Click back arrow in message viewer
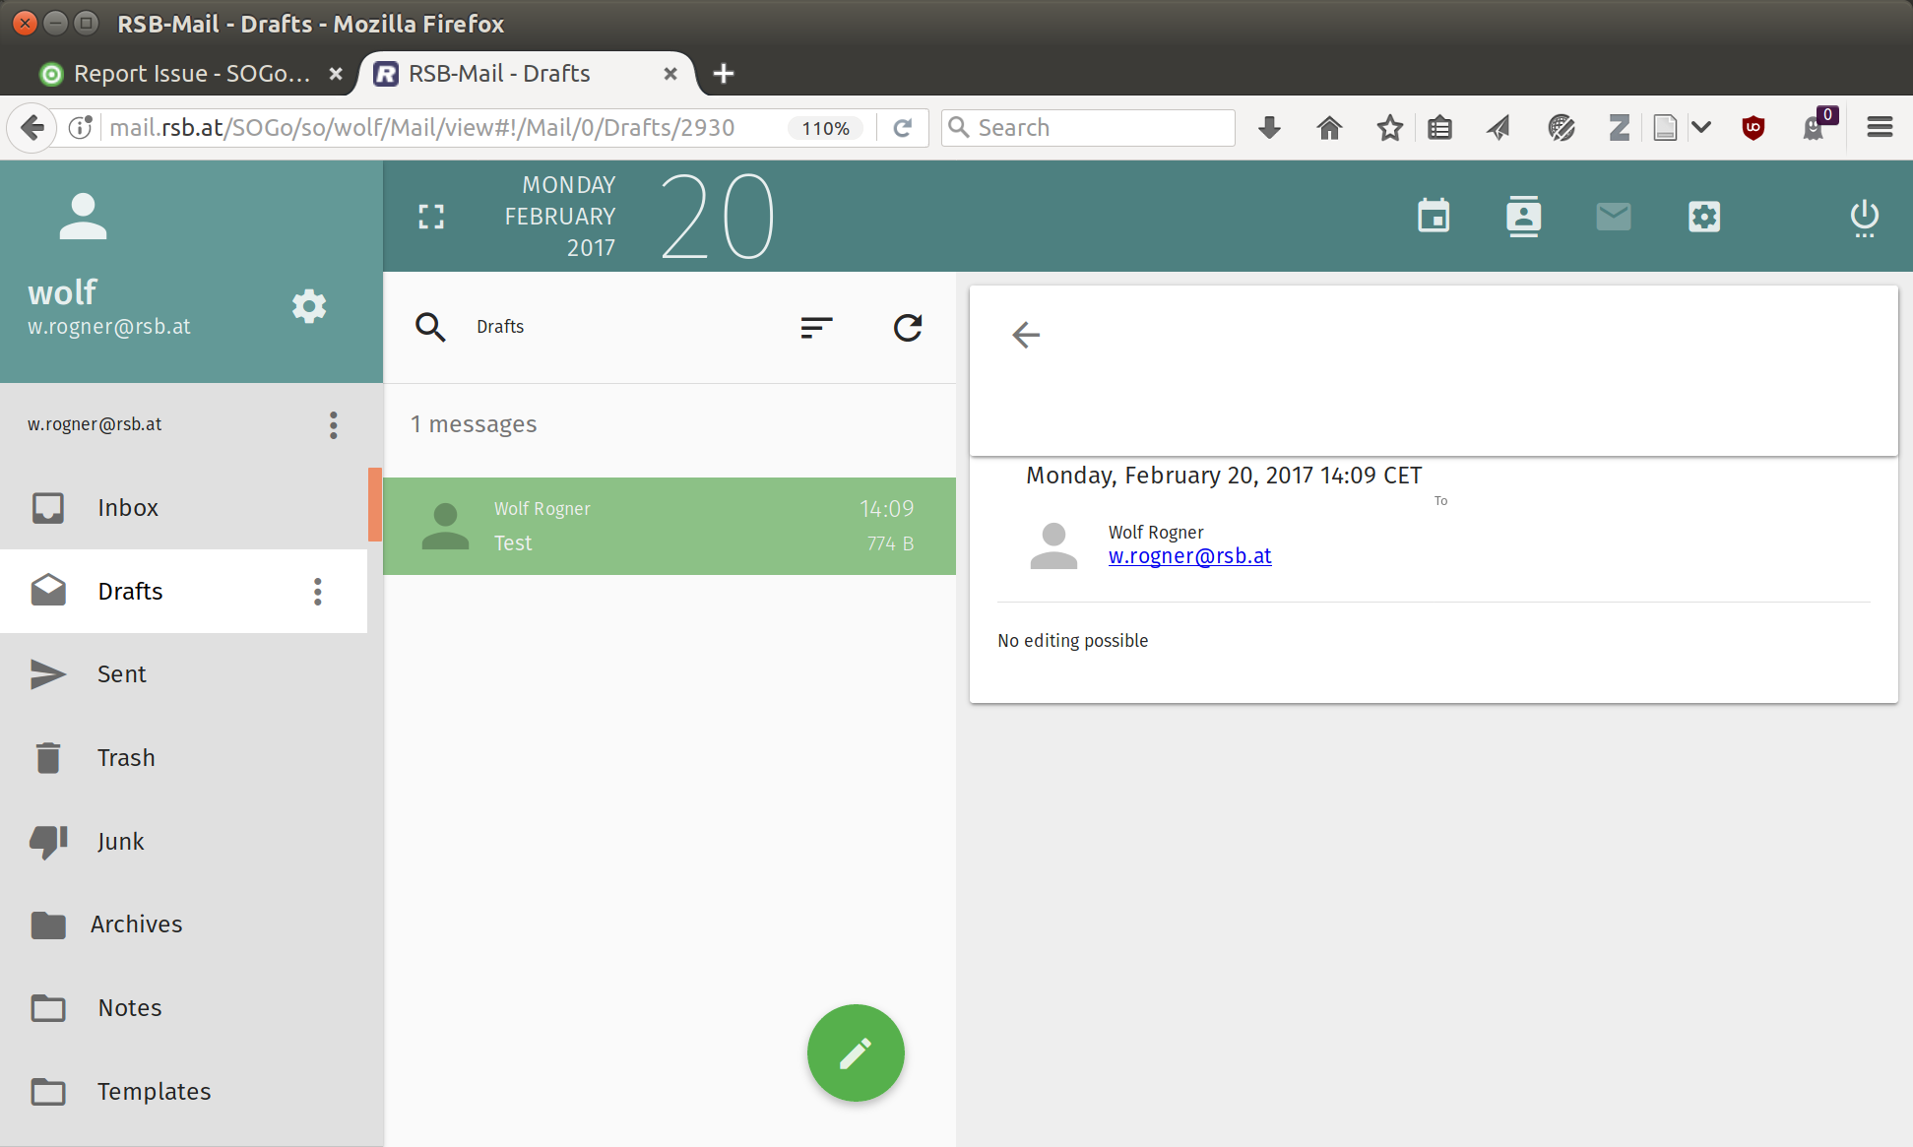Image resolution: width=1913 pixels, height=1147 pixels. tap(1026, 335)
